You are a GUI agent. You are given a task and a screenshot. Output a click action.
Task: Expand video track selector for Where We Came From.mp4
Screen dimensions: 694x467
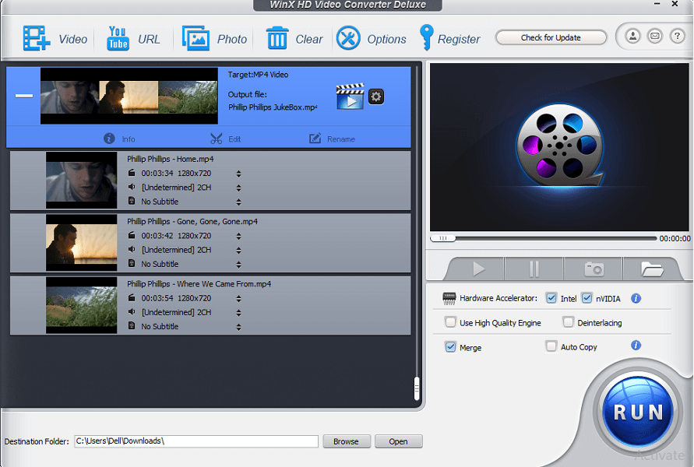238,299
